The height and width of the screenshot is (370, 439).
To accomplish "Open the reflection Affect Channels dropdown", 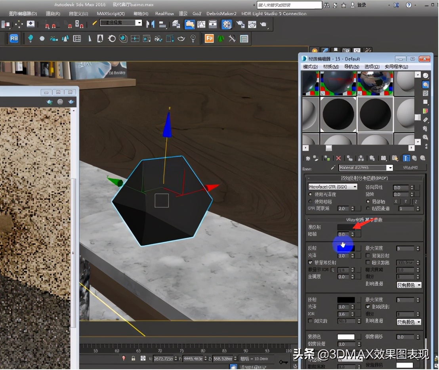I will click(x=408, y=284).
